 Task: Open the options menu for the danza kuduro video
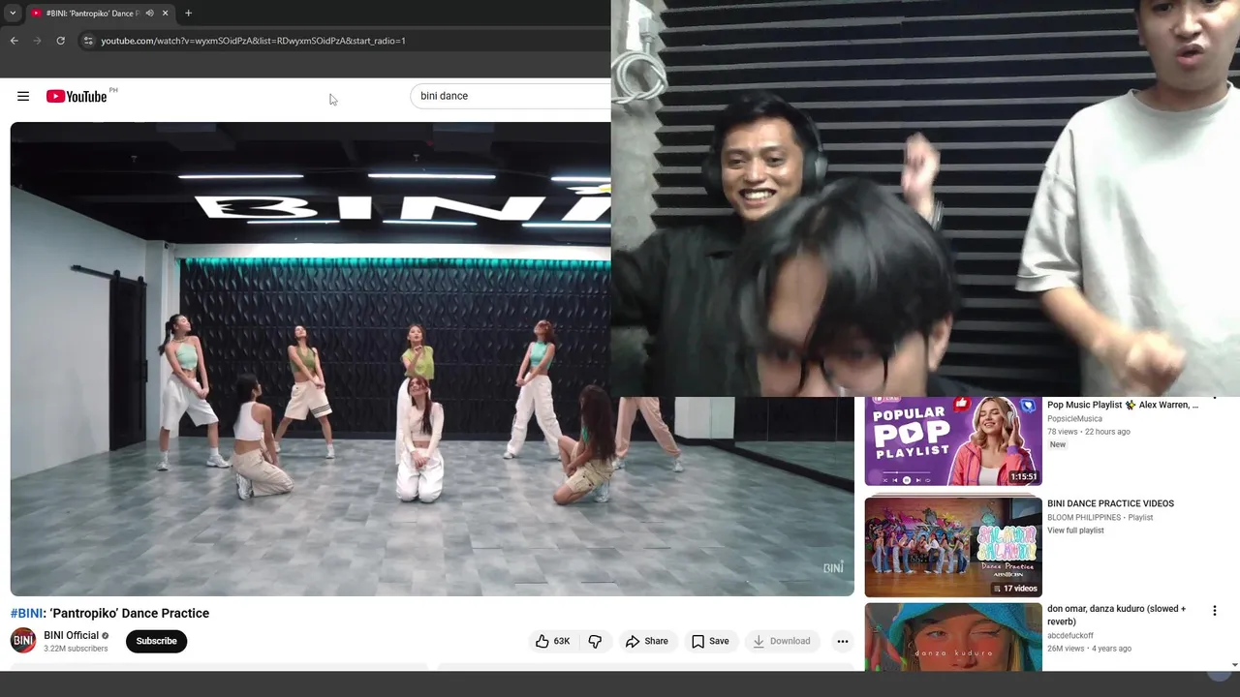(1215, 611)
